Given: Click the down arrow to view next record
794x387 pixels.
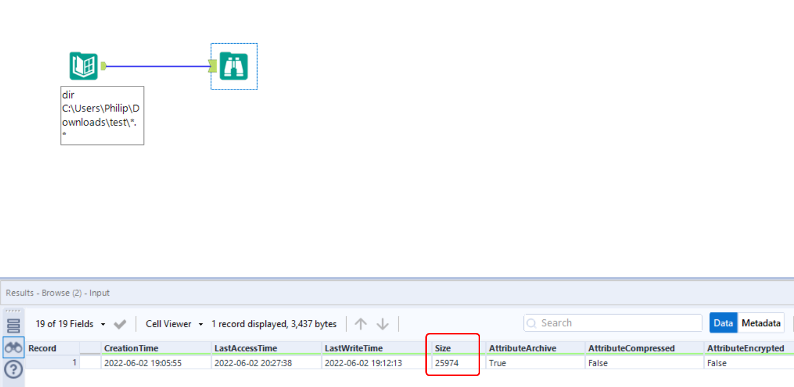Looking at the screenshot, I should 383,324.
